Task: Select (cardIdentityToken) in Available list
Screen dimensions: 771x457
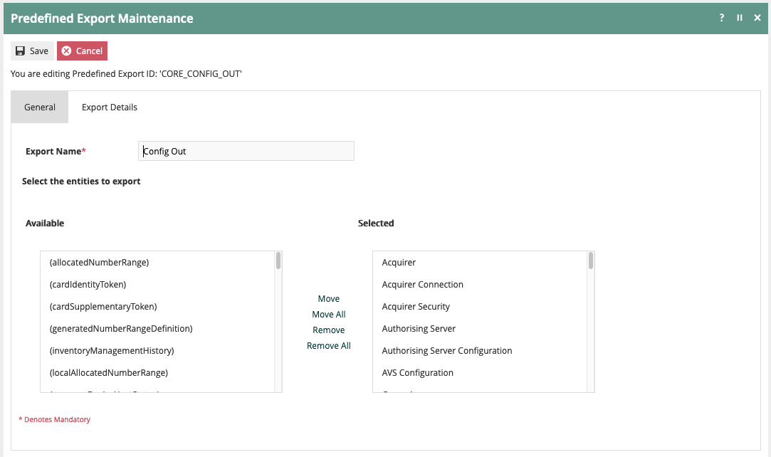Action: pyautogui.click(x=88, y=285)
